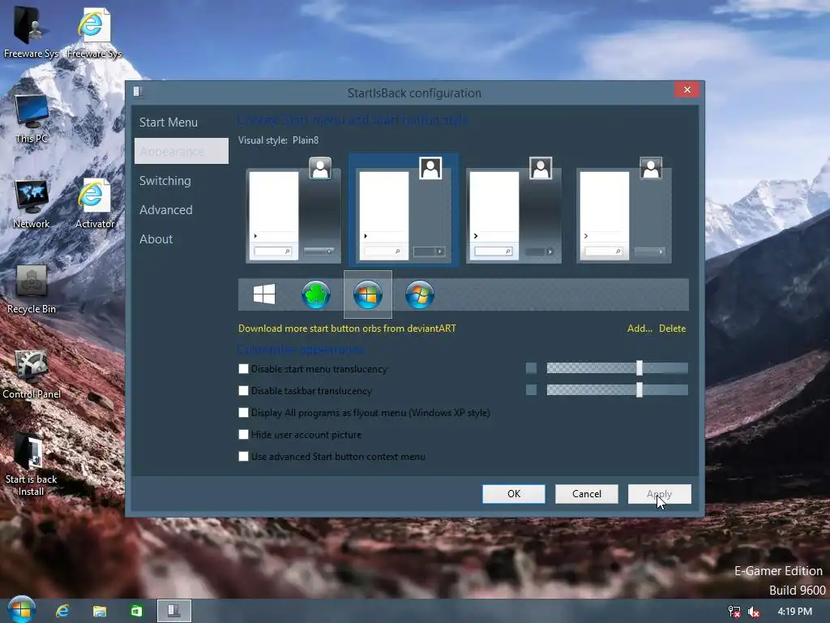The image size is (830, 623).
Task: Click the network status tray icon
Action: click(x=734, y=612)
